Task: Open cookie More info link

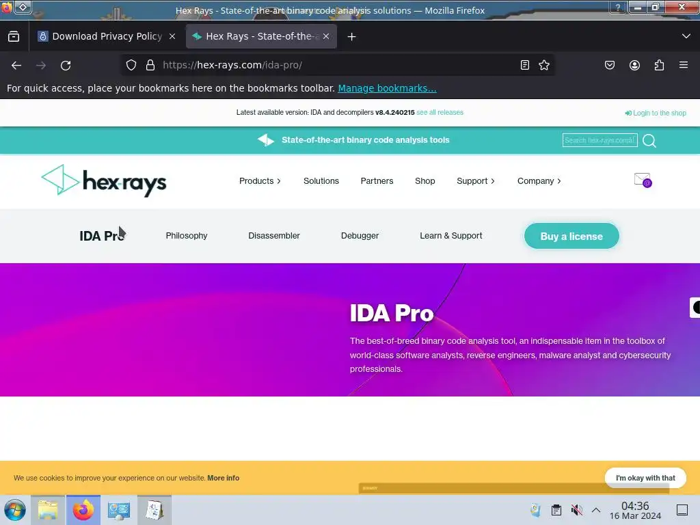Action: (224, 478)
